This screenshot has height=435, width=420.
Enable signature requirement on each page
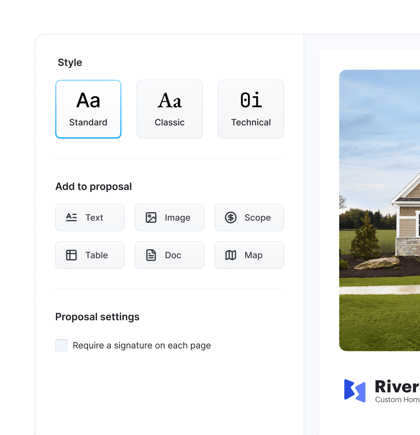tap(61, 345)
